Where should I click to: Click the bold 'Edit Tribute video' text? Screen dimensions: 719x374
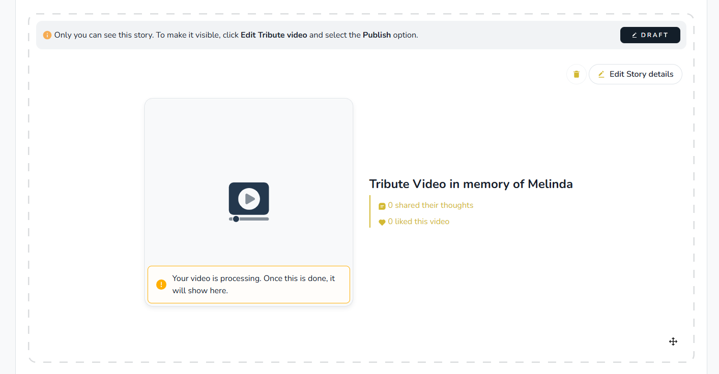(x=274, y=35)
